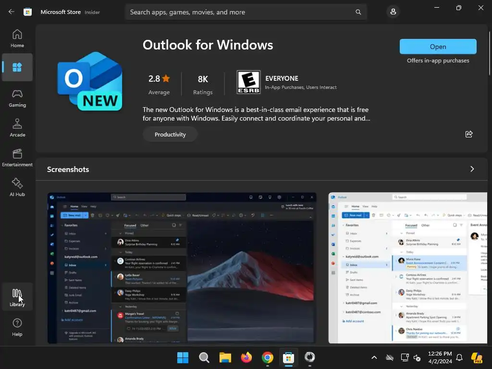The height and width of the screenshot is (369, 492).
Task: Click the Productivity category tag
Action: tap(170, 135)
